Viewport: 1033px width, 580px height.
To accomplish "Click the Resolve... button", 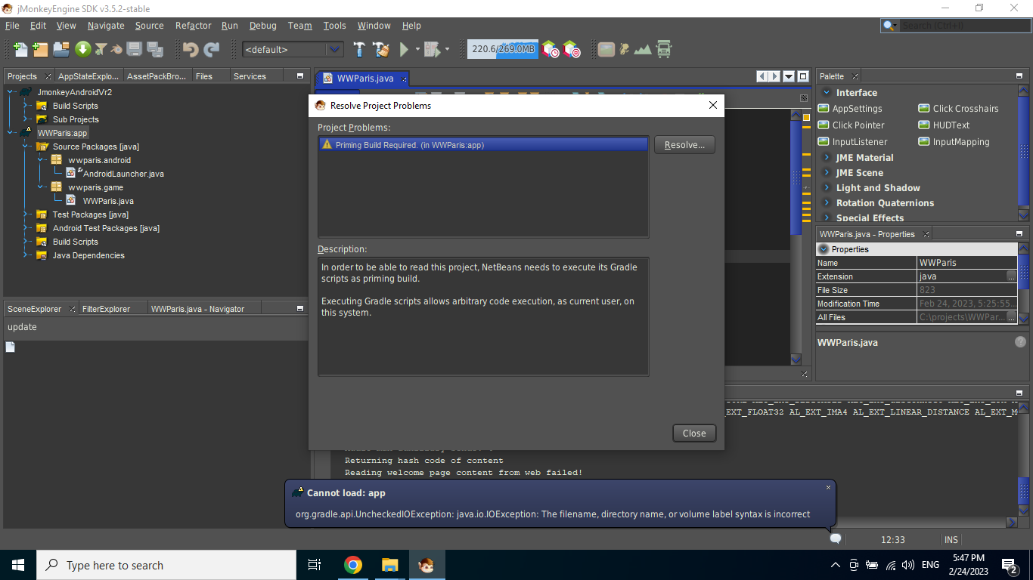I will [x=684, y=145].
